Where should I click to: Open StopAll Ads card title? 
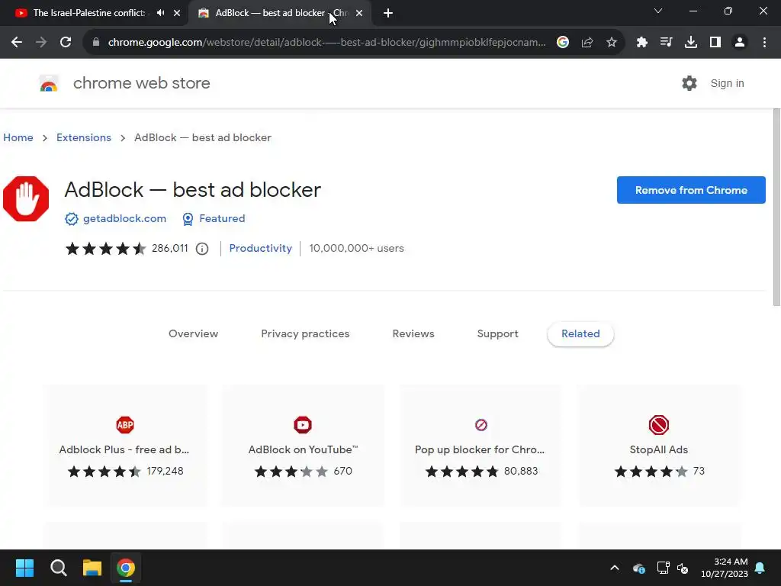[658, 449]
